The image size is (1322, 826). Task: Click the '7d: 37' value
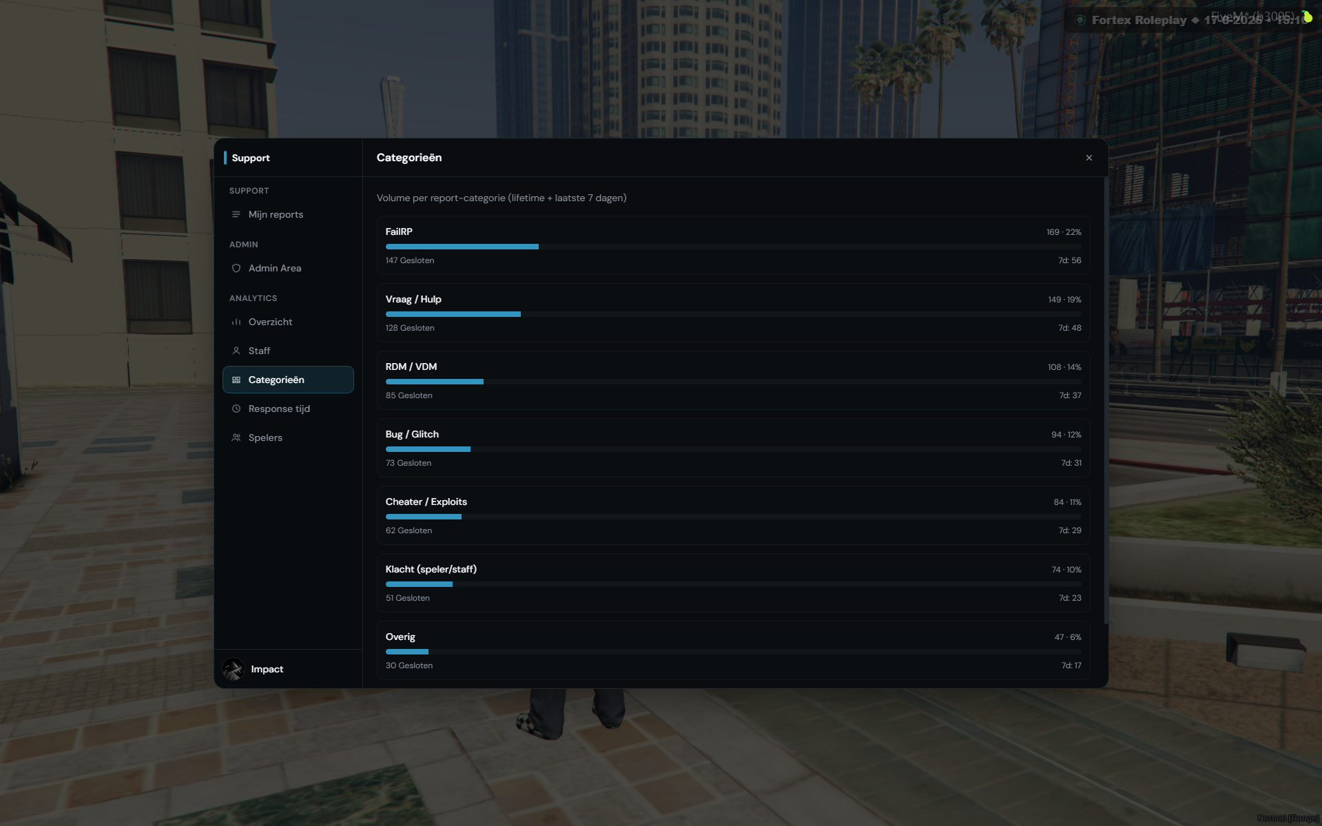pos(1070,395)
